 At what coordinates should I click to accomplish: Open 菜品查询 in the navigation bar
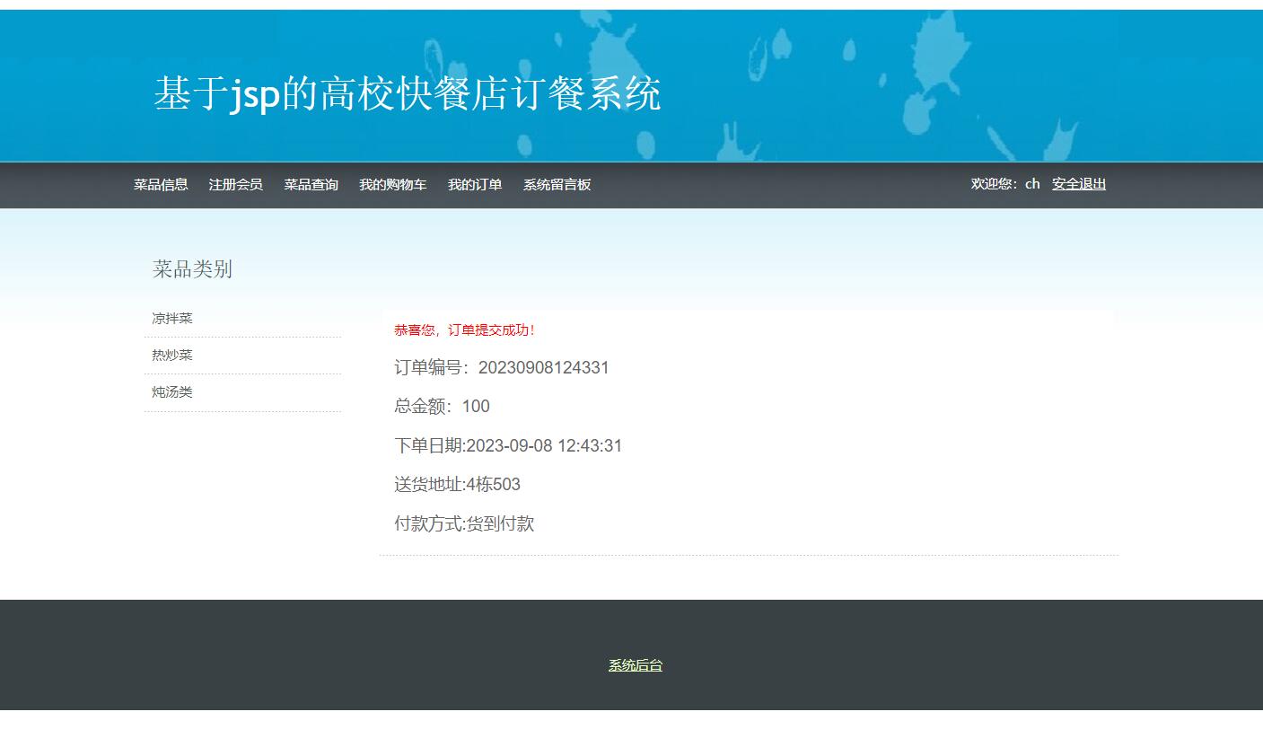coord(311,185)
